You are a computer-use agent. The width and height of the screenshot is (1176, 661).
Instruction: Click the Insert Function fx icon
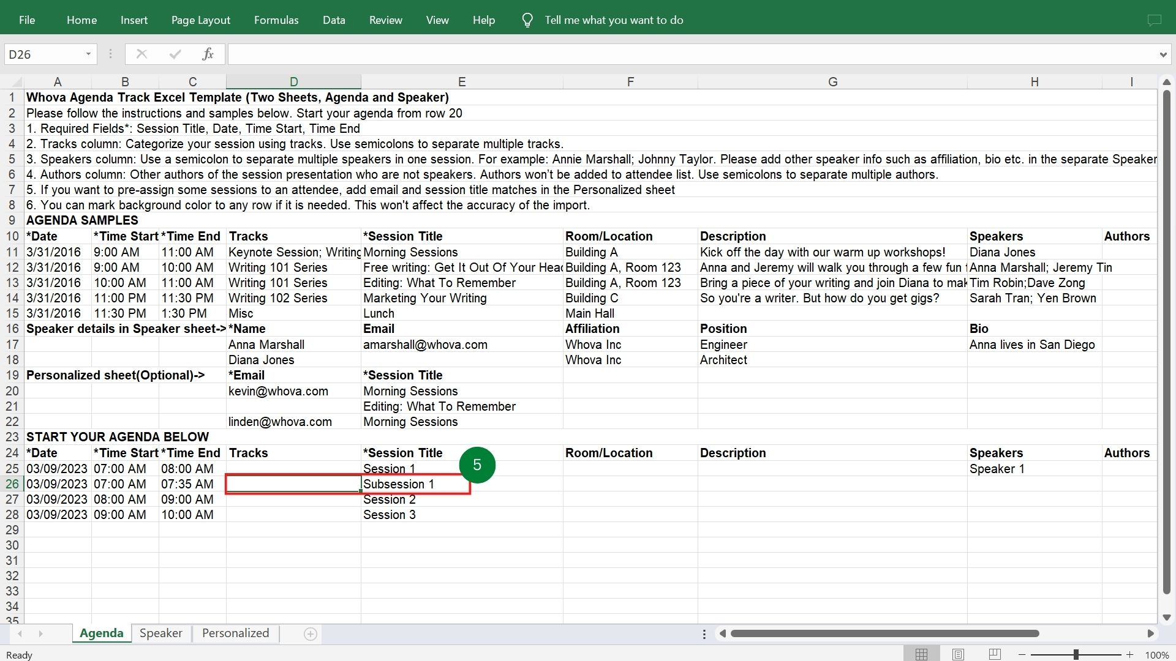point(208,54)
